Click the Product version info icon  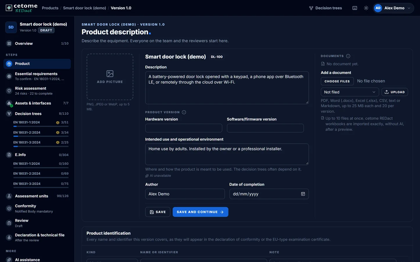click(x=184, y=112)
